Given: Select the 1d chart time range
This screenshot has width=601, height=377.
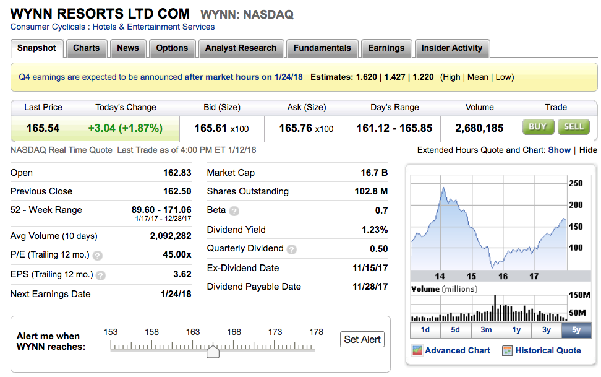Looking at the screenshot, I should click(425, 330).
